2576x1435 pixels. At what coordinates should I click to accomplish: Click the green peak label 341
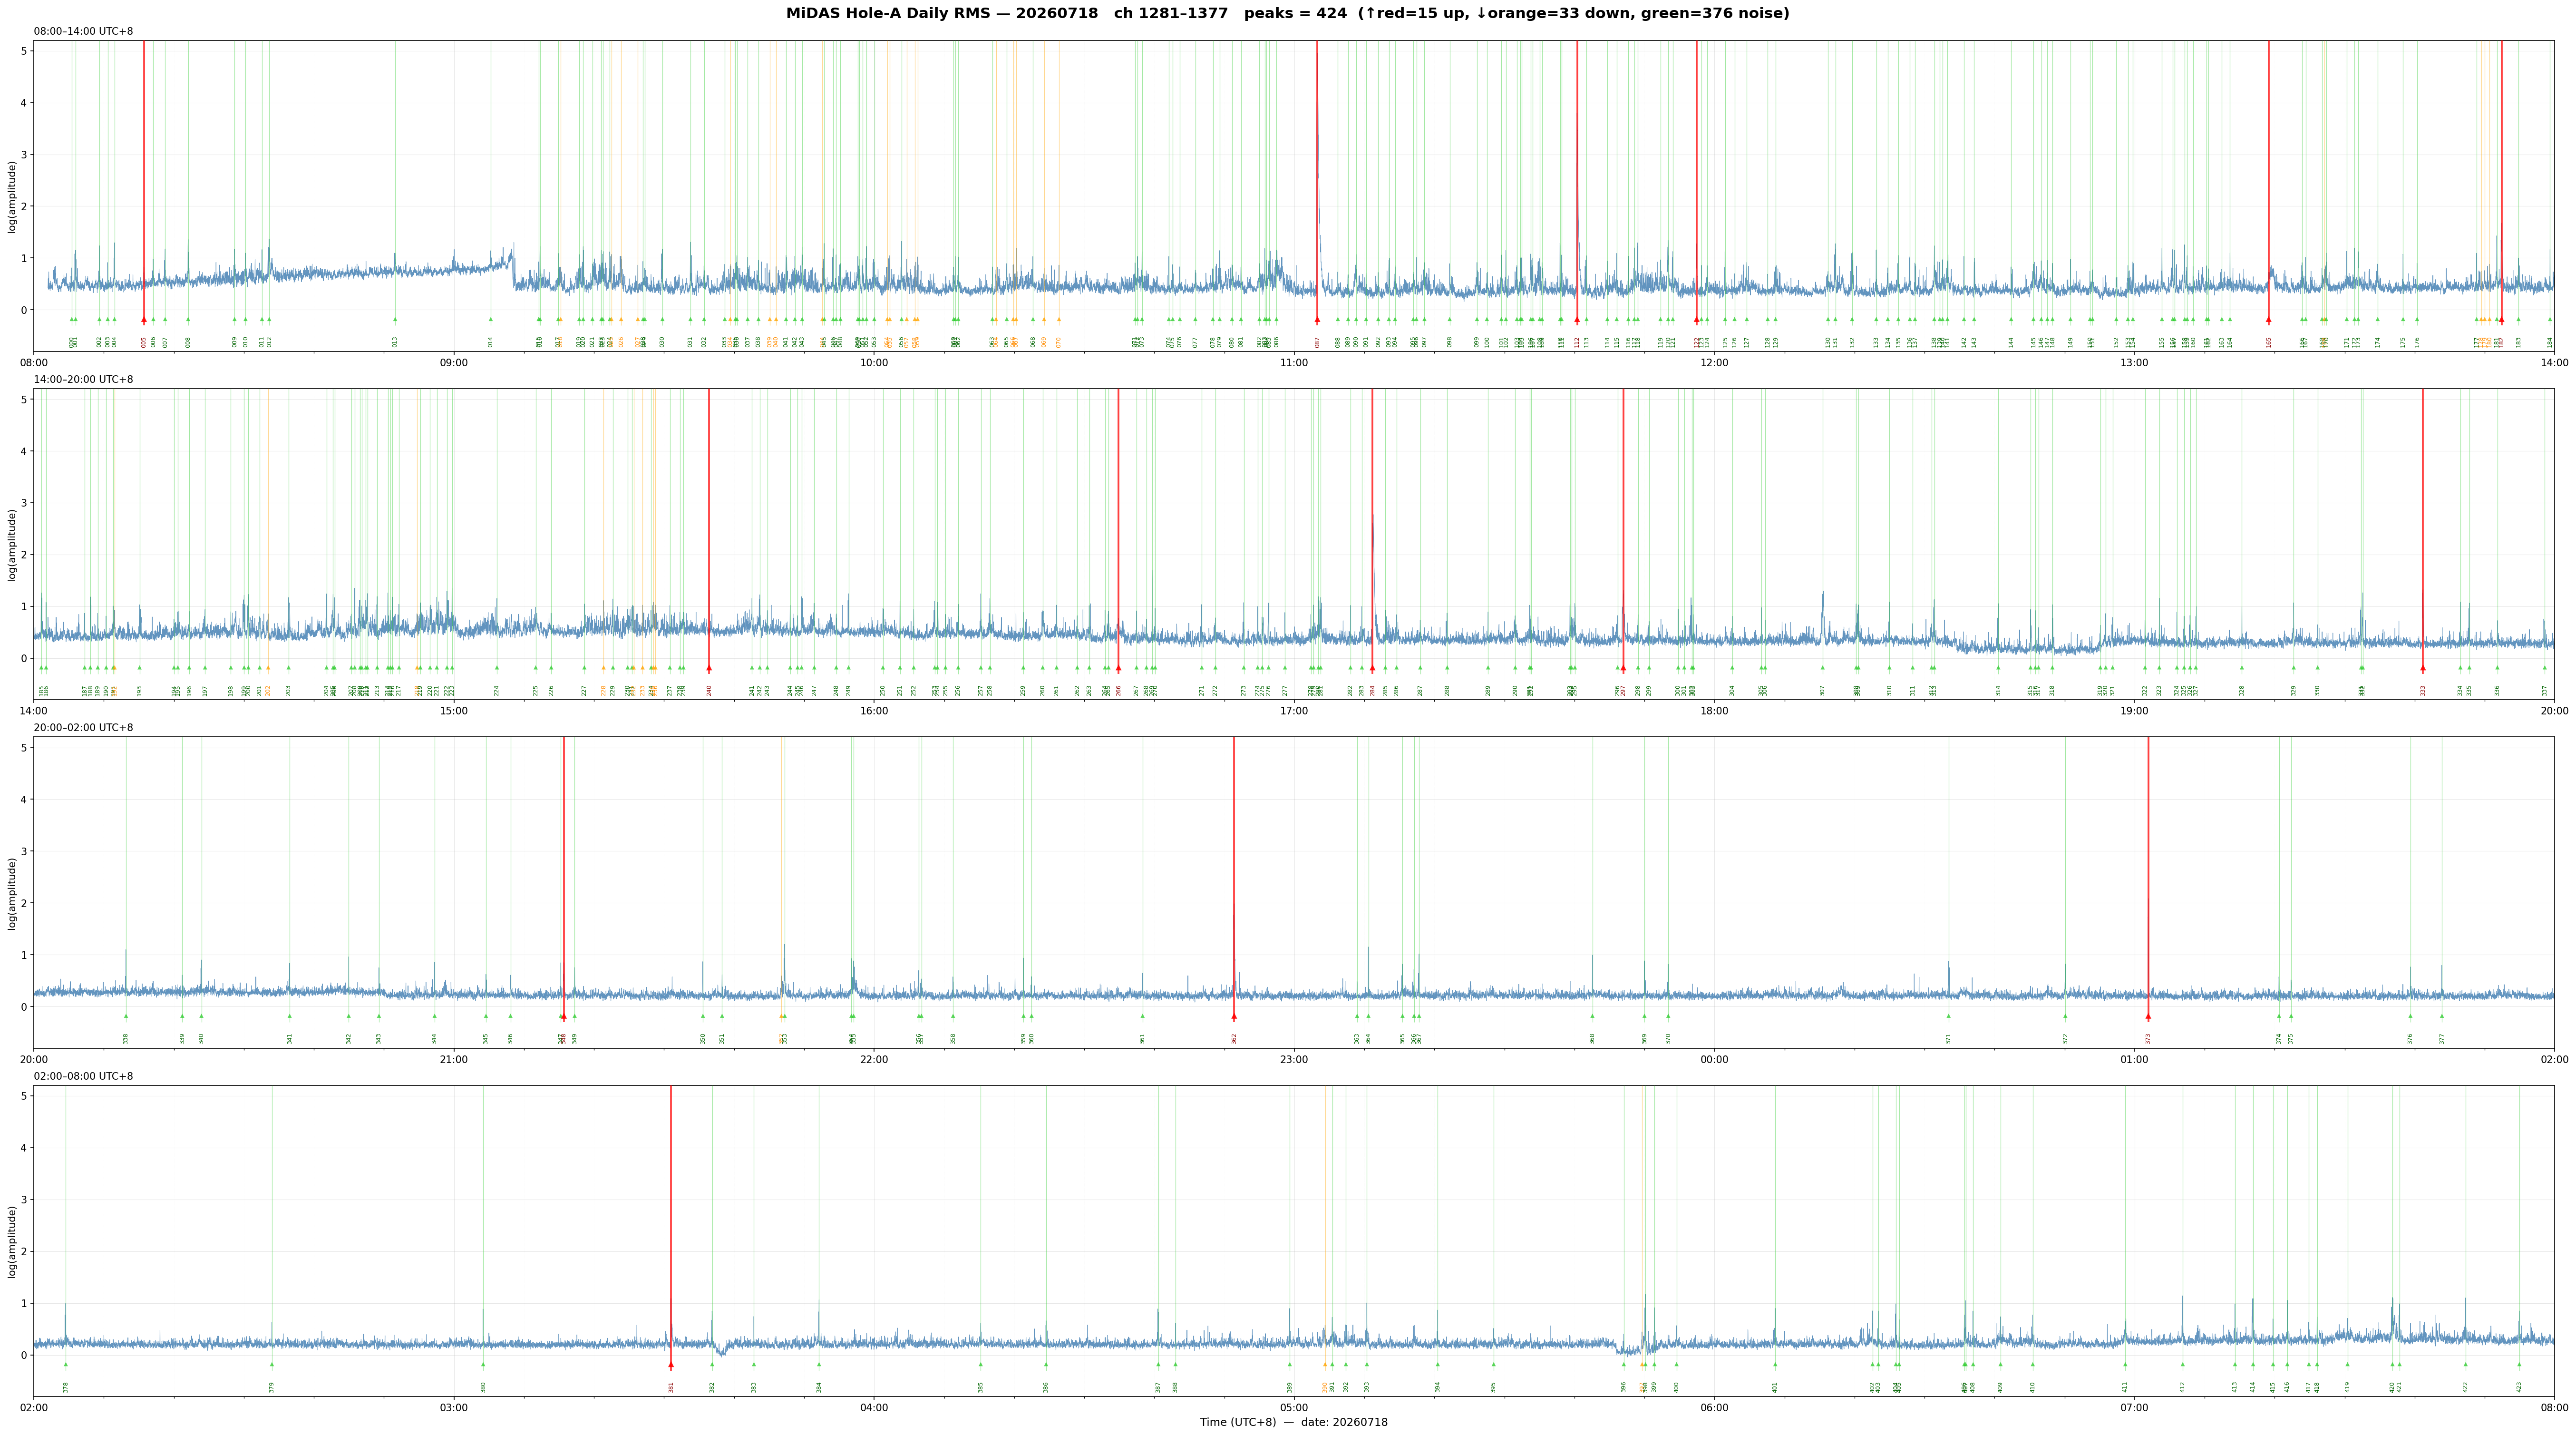290,1038
